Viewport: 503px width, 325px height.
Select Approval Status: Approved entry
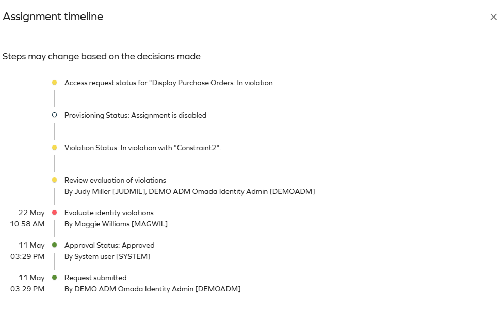pos(109,245)
